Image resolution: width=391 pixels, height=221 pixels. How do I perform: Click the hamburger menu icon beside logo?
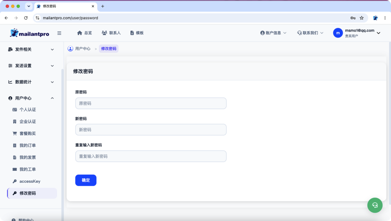(59, 33)
